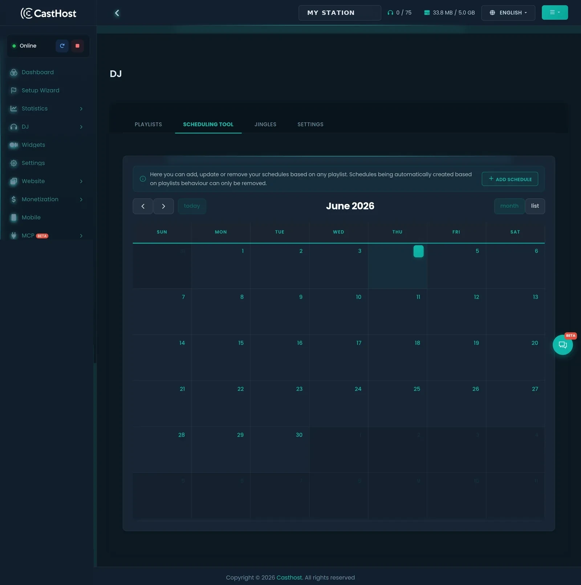
Task: Switch calendar to month view
Action: click(x=509, y=206)
